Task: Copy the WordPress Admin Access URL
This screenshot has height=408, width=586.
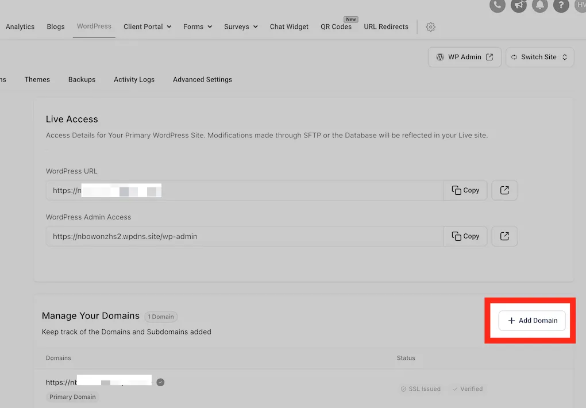Action: tap(465, 236)
